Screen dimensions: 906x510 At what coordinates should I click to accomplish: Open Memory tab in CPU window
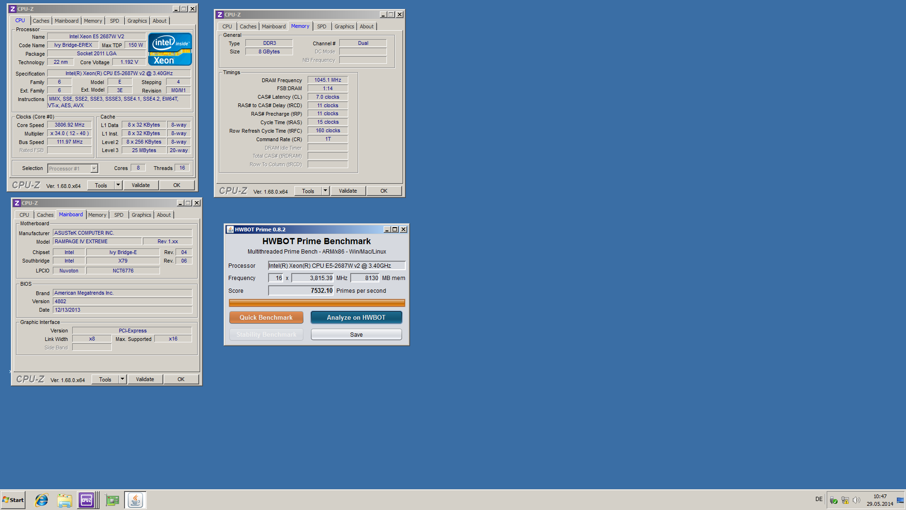click(x=93, y=21)
